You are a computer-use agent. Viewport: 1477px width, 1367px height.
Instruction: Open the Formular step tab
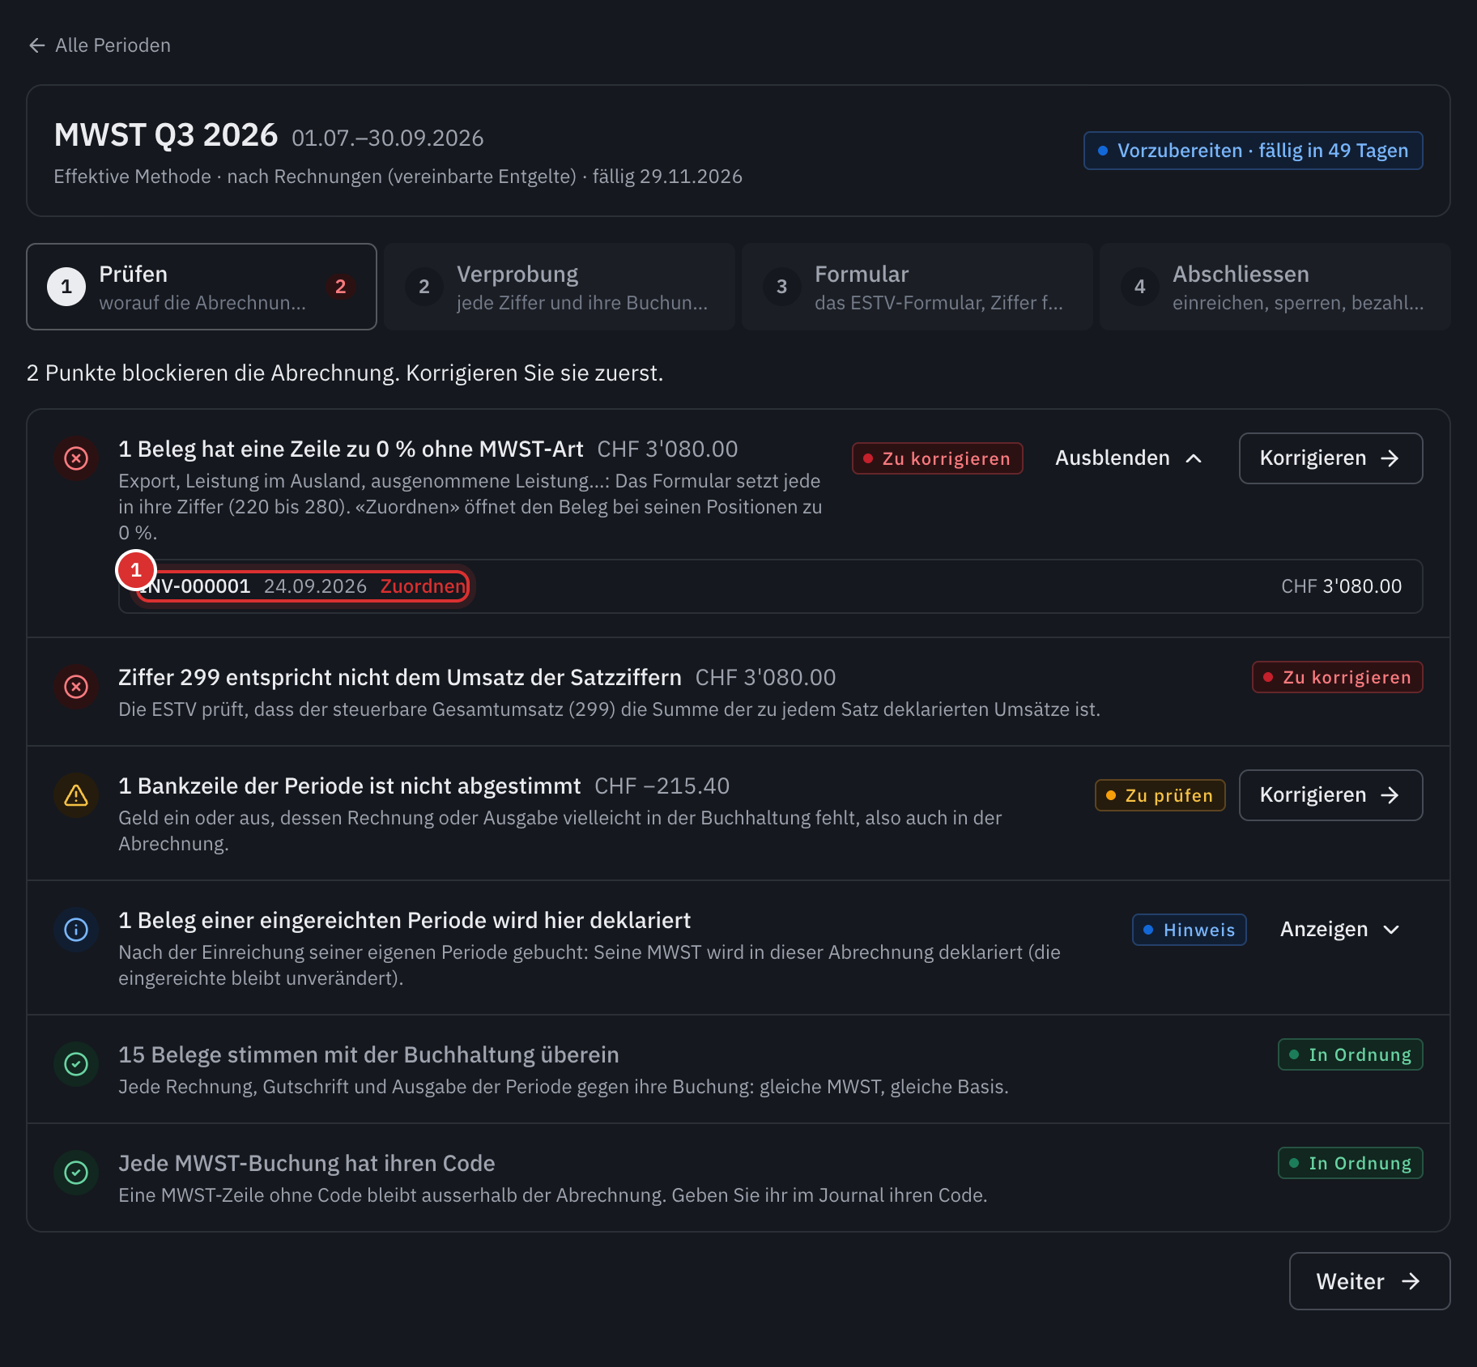click(x=917, y=287)
